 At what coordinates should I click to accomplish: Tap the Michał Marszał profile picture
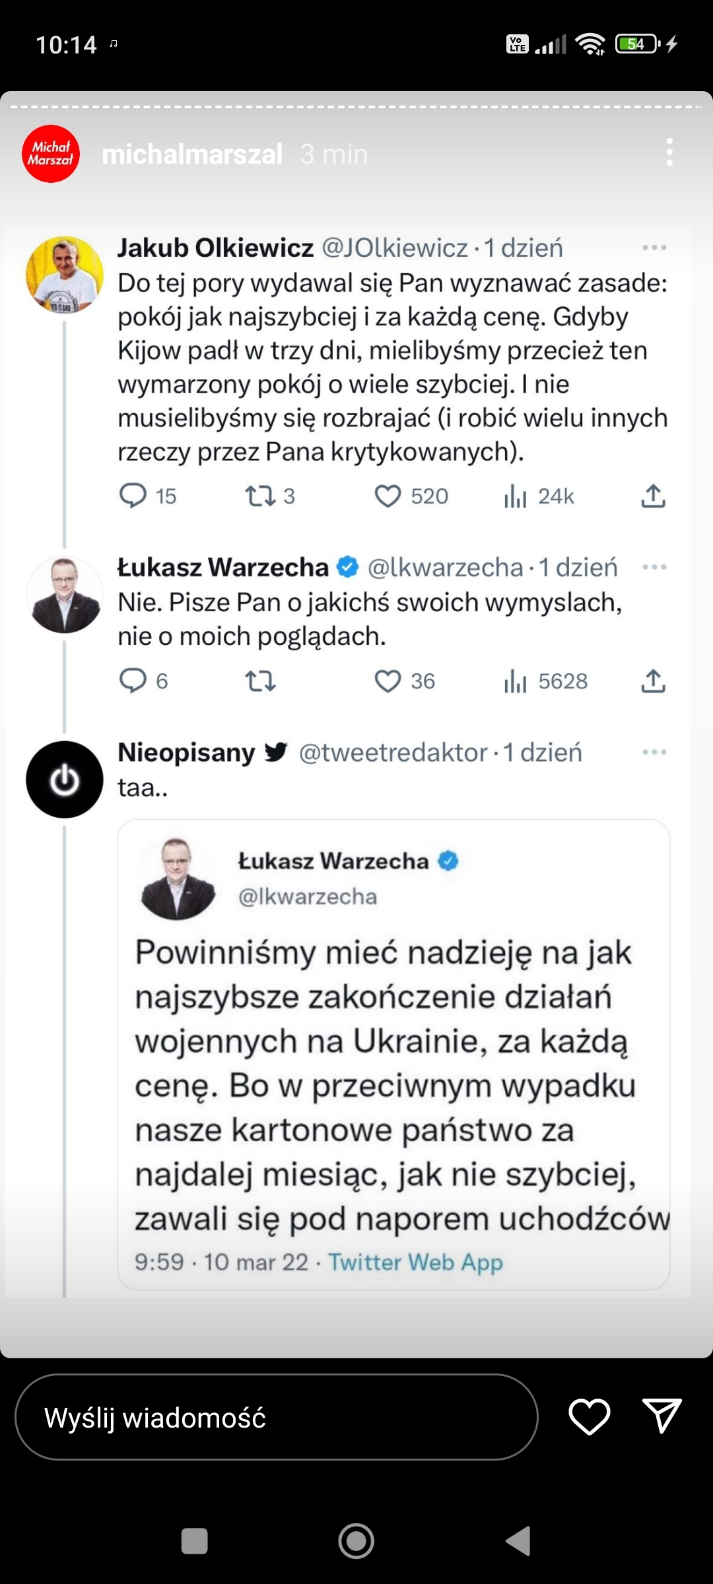(51, 154)
